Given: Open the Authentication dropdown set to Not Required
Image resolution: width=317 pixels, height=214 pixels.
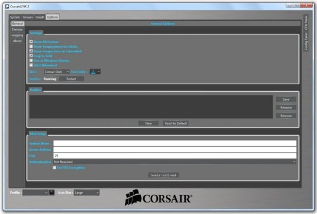Looking at the screenshot, I should (175, 162).
